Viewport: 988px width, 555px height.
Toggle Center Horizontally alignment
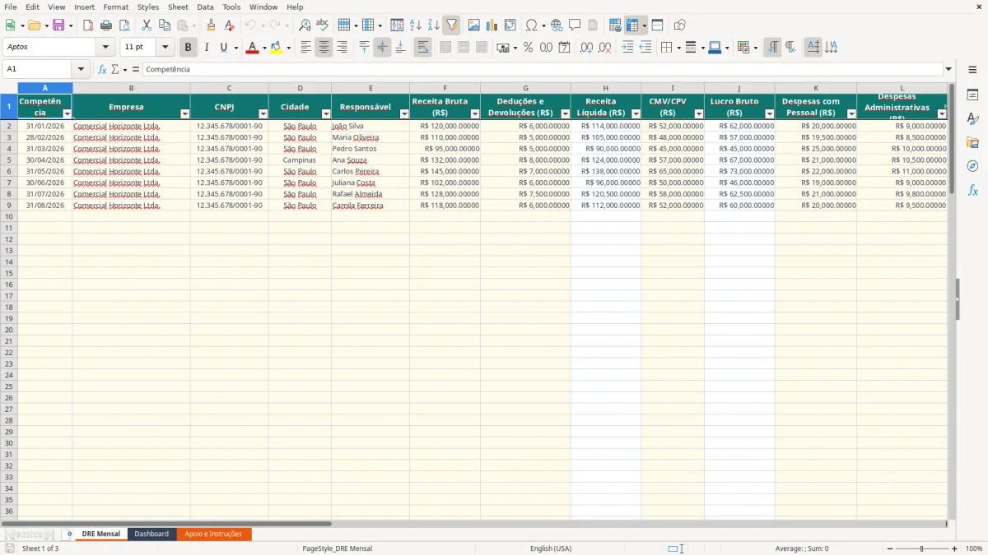coord(324,48)
